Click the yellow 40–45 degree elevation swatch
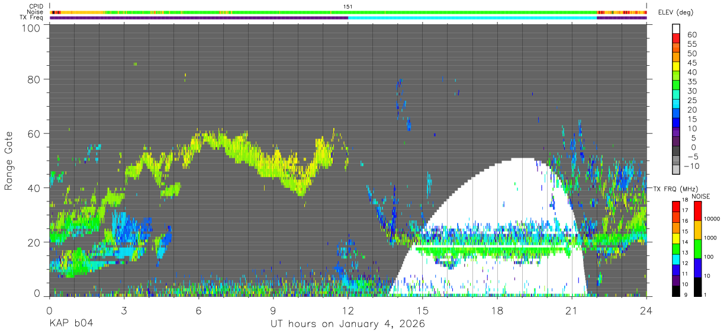Image resolution: width=727 pixels, height=336 pixels. point(676,66)
